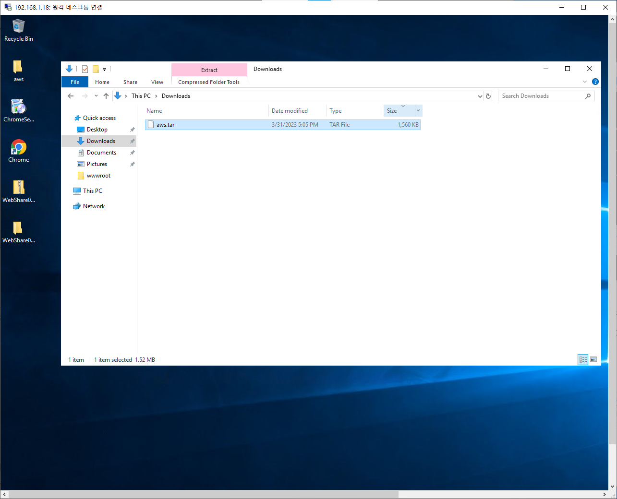This screenshot has width=617, height=499.
Task: Open Explorer Help question mark icon
Action: [x=595, y=82]
